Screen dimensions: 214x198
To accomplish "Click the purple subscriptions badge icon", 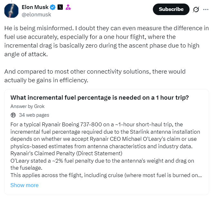I will (x=68, y=7).
